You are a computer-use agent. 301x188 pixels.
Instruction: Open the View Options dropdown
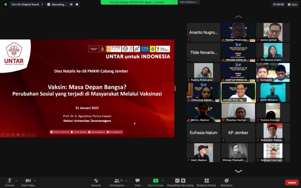click(x=188, y=2)
